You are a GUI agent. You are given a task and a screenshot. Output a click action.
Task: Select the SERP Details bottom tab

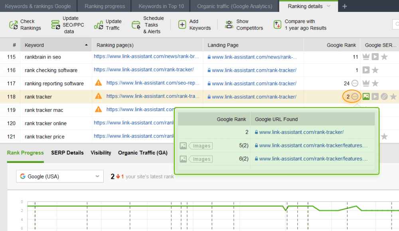pos(67,153)
